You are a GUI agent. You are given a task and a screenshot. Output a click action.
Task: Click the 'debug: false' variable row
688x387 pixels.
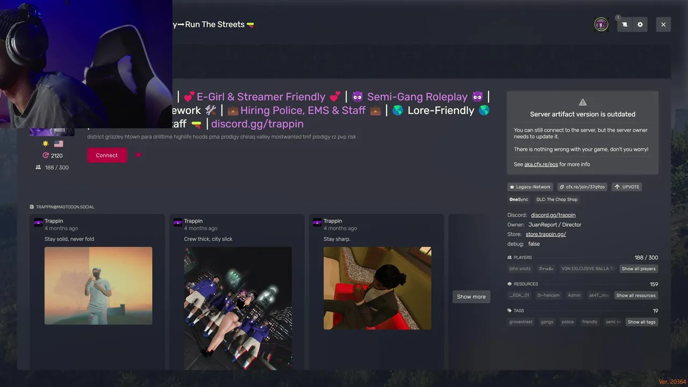524,244
